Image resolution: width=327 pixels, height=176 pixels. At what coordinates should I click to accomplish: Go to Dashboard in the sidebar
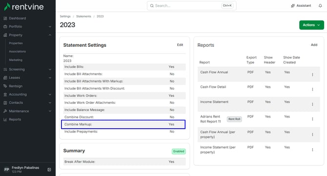click(18, 19)
